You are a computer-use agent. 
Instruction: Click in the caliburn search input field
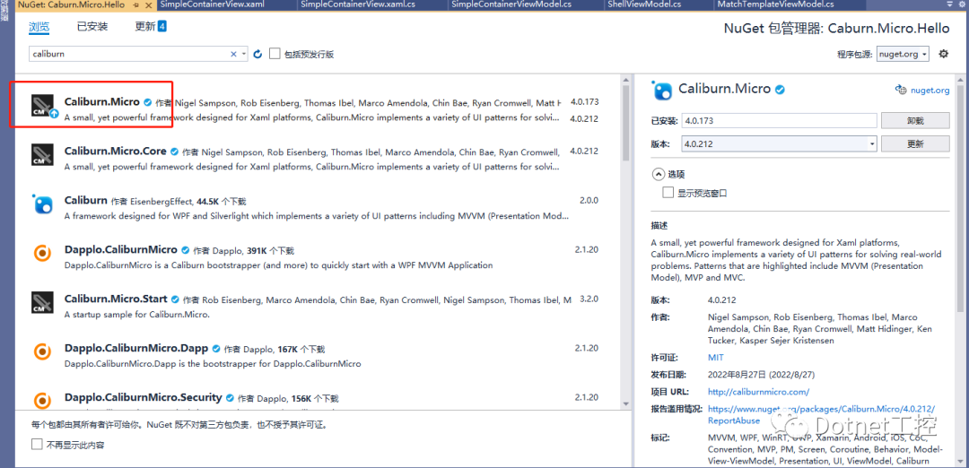pyautogui.click(x=128, y=55)
